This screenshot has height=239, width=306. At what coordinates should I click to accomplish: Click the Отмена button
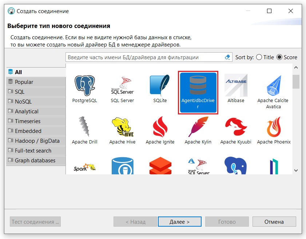point(274,222)
